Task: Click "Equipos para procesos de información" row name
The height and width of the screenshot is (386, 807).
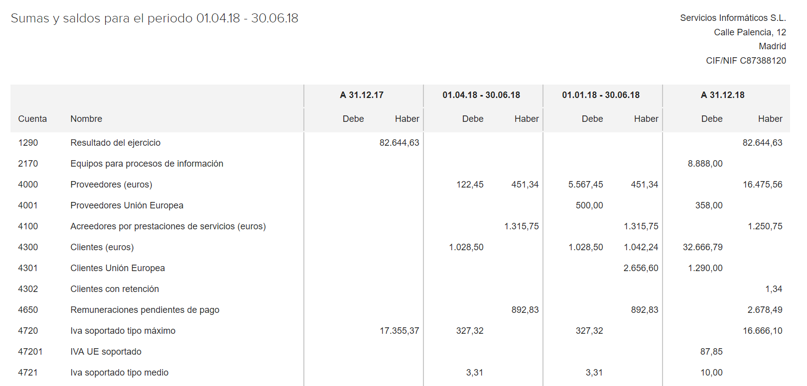Action: (147, 164)
